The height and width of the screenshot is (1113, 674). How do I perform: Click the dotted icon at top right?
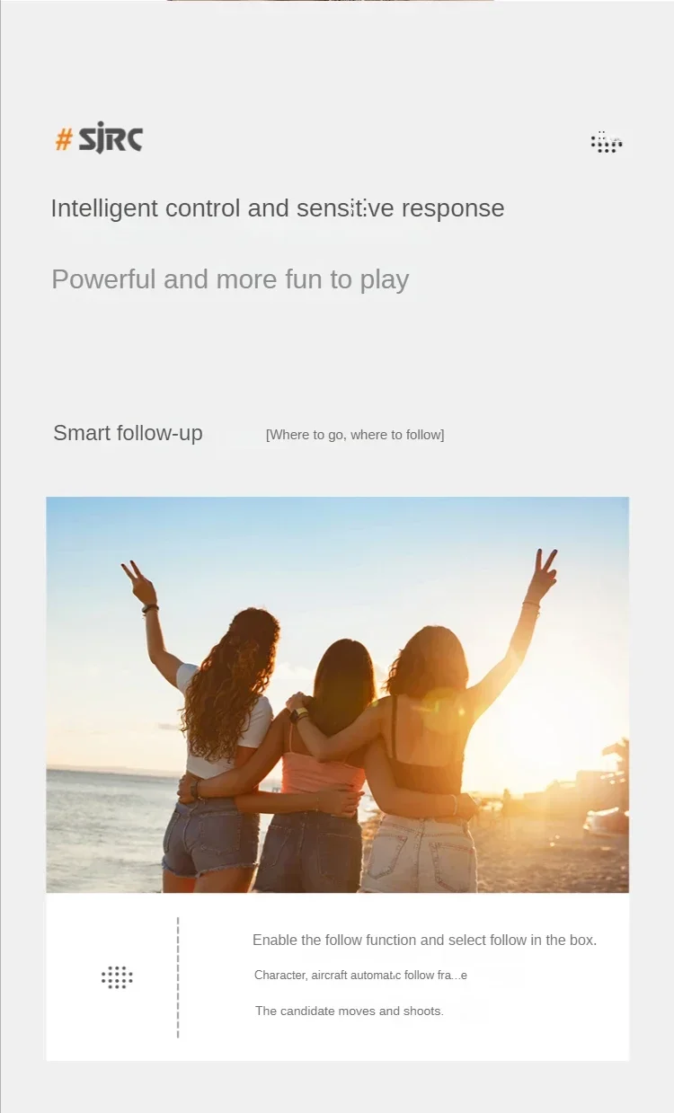607,142
